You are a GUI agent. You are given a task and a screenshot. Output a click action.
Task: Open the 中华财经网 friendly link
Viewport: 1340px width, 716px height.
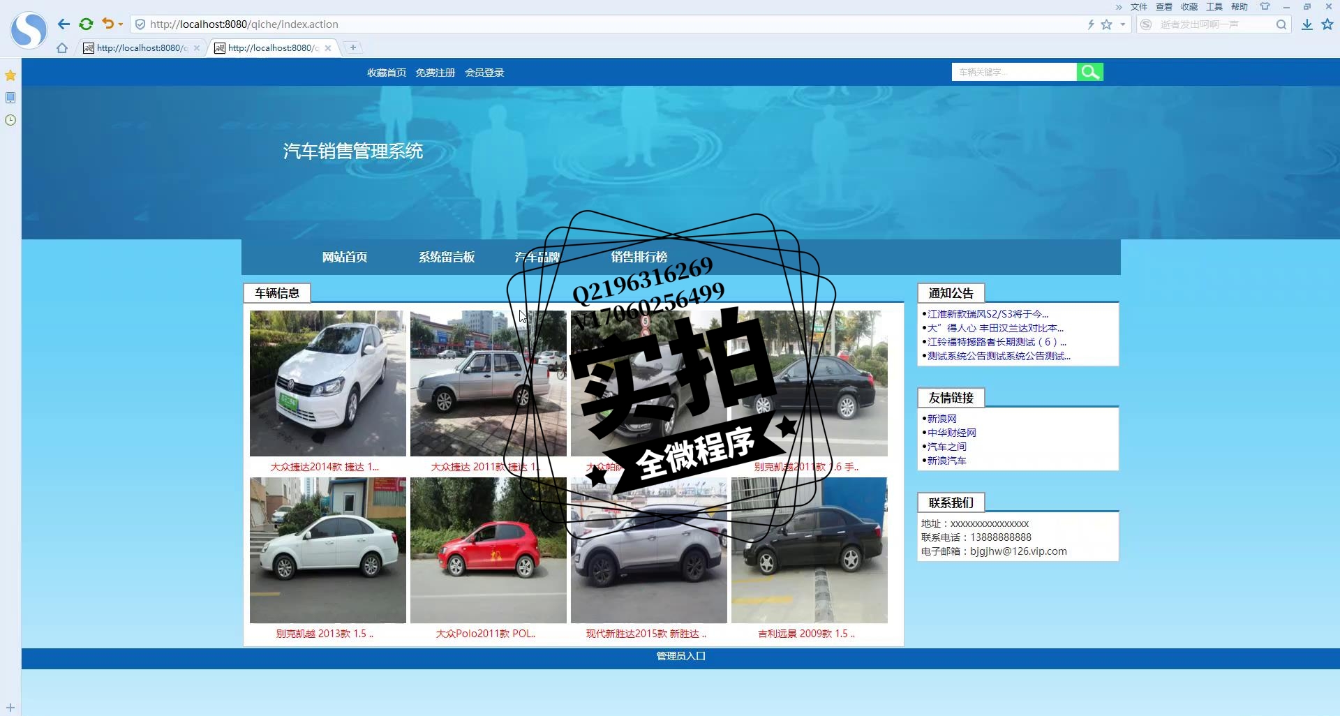click(951, 433)
